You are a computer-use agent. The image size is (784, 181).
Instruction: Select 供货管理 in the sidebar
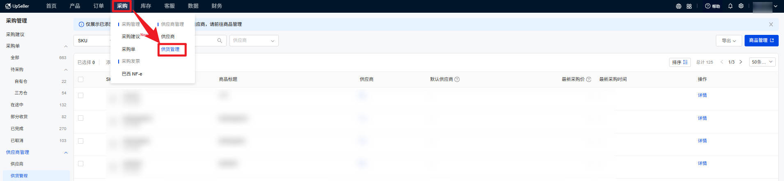tap(19, 176)
